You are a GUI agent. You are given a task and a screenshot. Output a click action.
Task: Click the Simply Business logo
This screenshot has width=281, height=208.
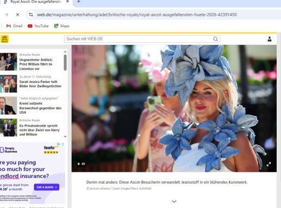(x=9, y=150)
